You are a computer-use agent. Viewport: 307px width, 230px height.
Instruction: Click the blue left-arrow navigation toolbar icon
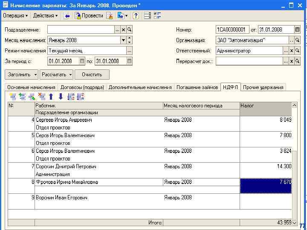click(x=67, y=16)
